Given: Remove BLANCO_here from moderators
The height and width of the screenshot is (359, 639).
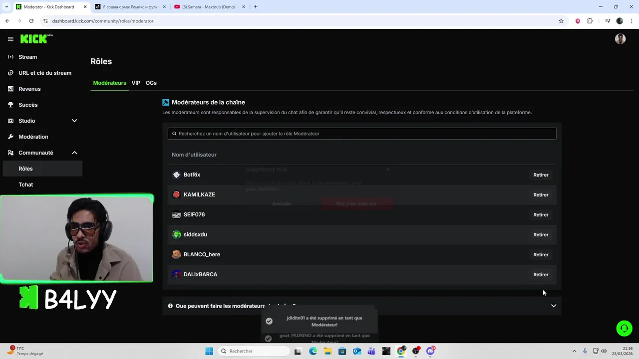Looking at the screenshot, I should tap(541, 255).
